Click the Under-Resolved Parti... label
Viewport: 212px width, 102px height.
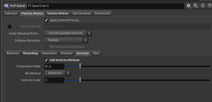coord(24,33)
